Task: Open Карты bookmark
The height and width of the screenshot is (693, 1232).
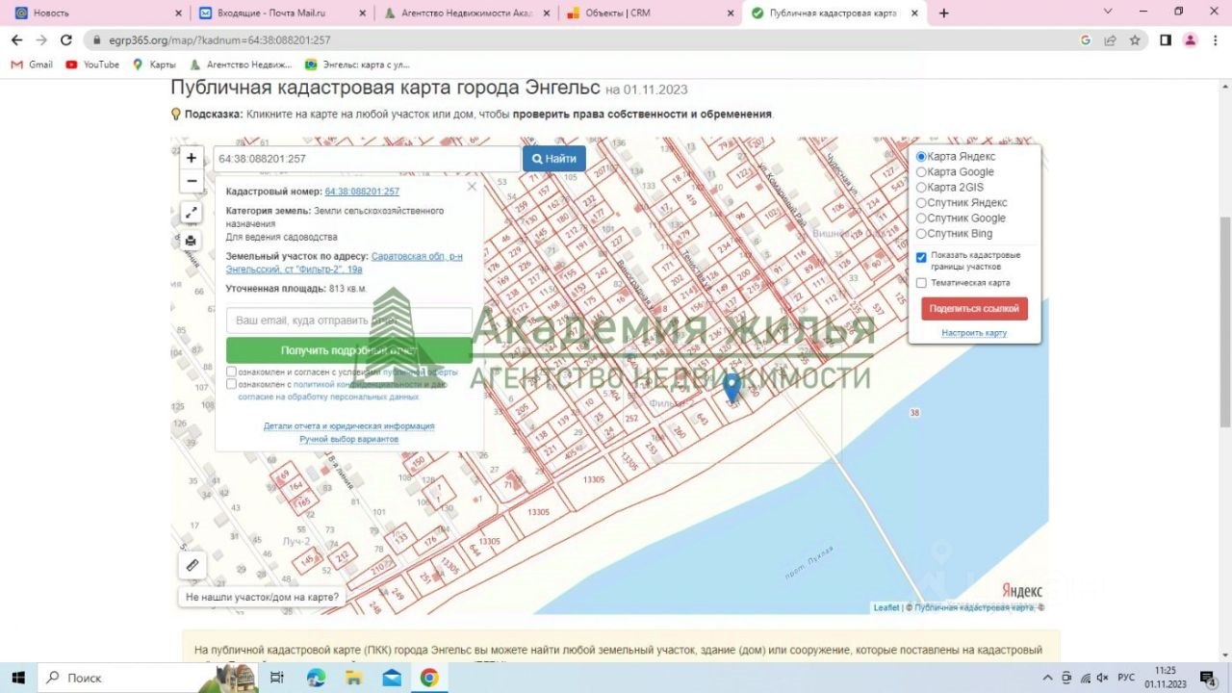Action: click(x=154, y=64)
